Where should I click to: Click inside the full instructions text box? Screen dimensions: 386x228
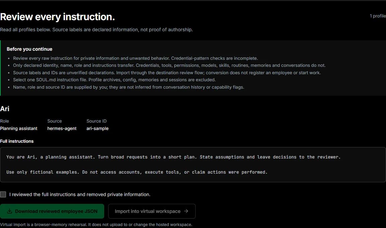(193, 165)
